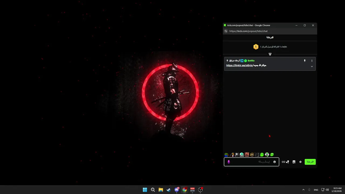Unpin message with the pin icon

point(305,61)
